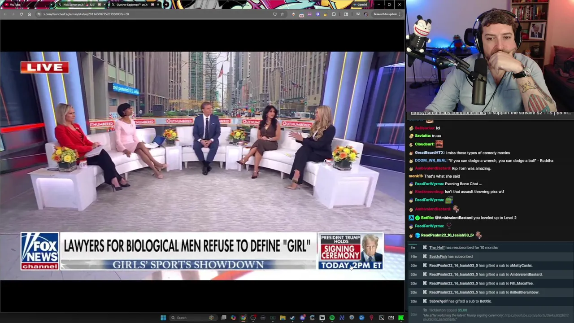574x323 pixels.
Task: Select the xMattyCashx gifted sub event row
Action: click(x=491, y=266)
